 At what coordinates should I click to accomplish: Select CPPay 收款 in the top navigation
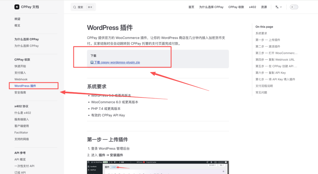pos(236,7)
